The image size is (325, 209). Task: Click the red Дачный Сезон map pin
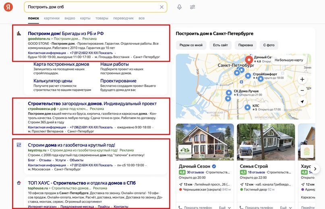point(249,60)
